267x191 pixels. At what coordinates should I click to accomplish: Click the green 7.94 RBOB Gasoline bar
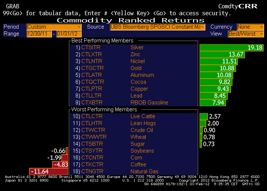click(x=213, y=103)
